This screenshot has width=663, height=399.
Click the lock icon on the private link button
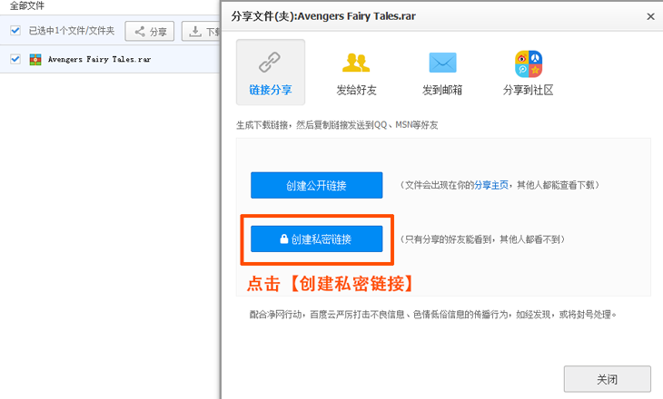point(283,239)
